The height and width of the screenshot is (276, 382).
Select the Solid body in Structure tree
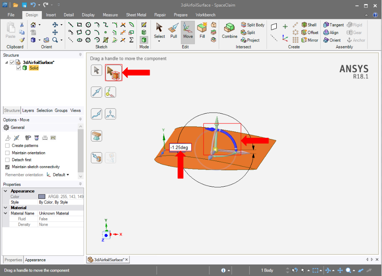(34, 68)
